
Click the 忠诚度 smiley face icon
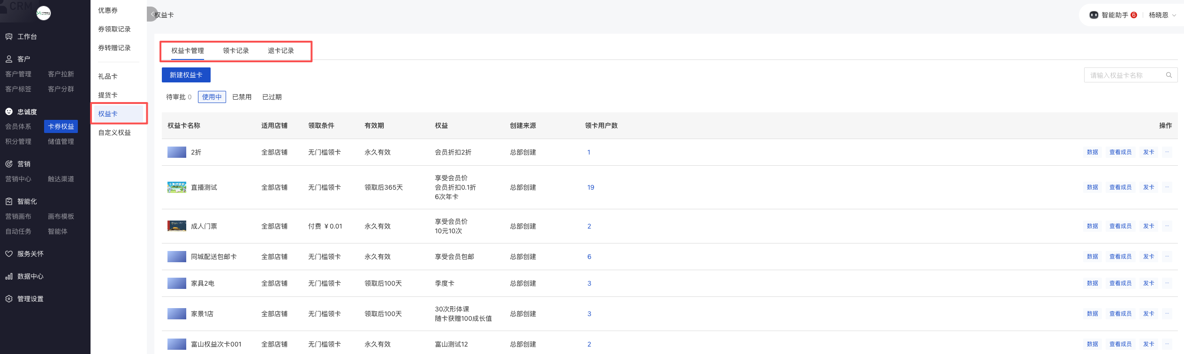[x=9, y=111]
